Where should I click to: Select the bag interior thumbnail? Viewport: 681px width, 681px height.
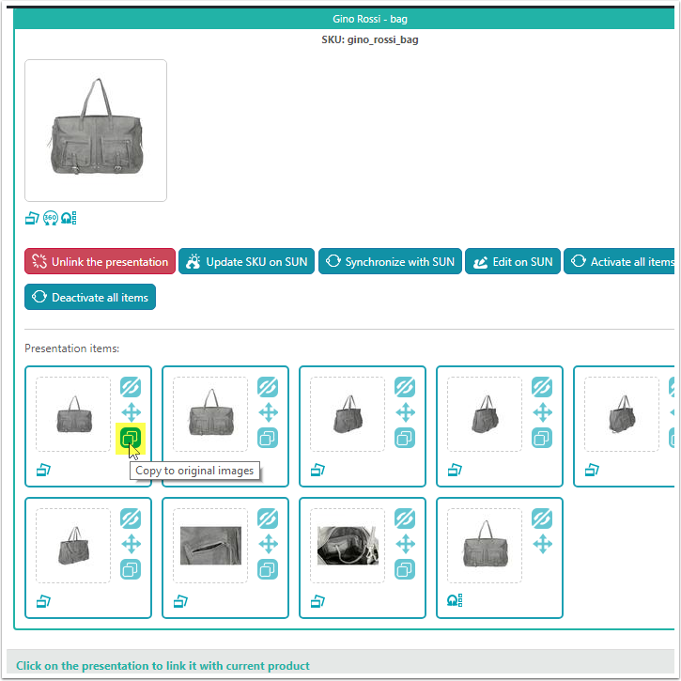(x=348, y=546)
